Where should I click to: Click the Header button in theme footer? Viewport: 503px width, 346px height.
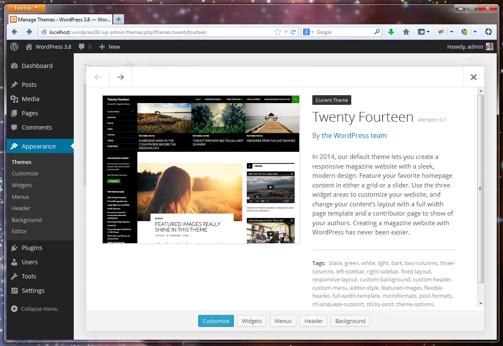314,321
